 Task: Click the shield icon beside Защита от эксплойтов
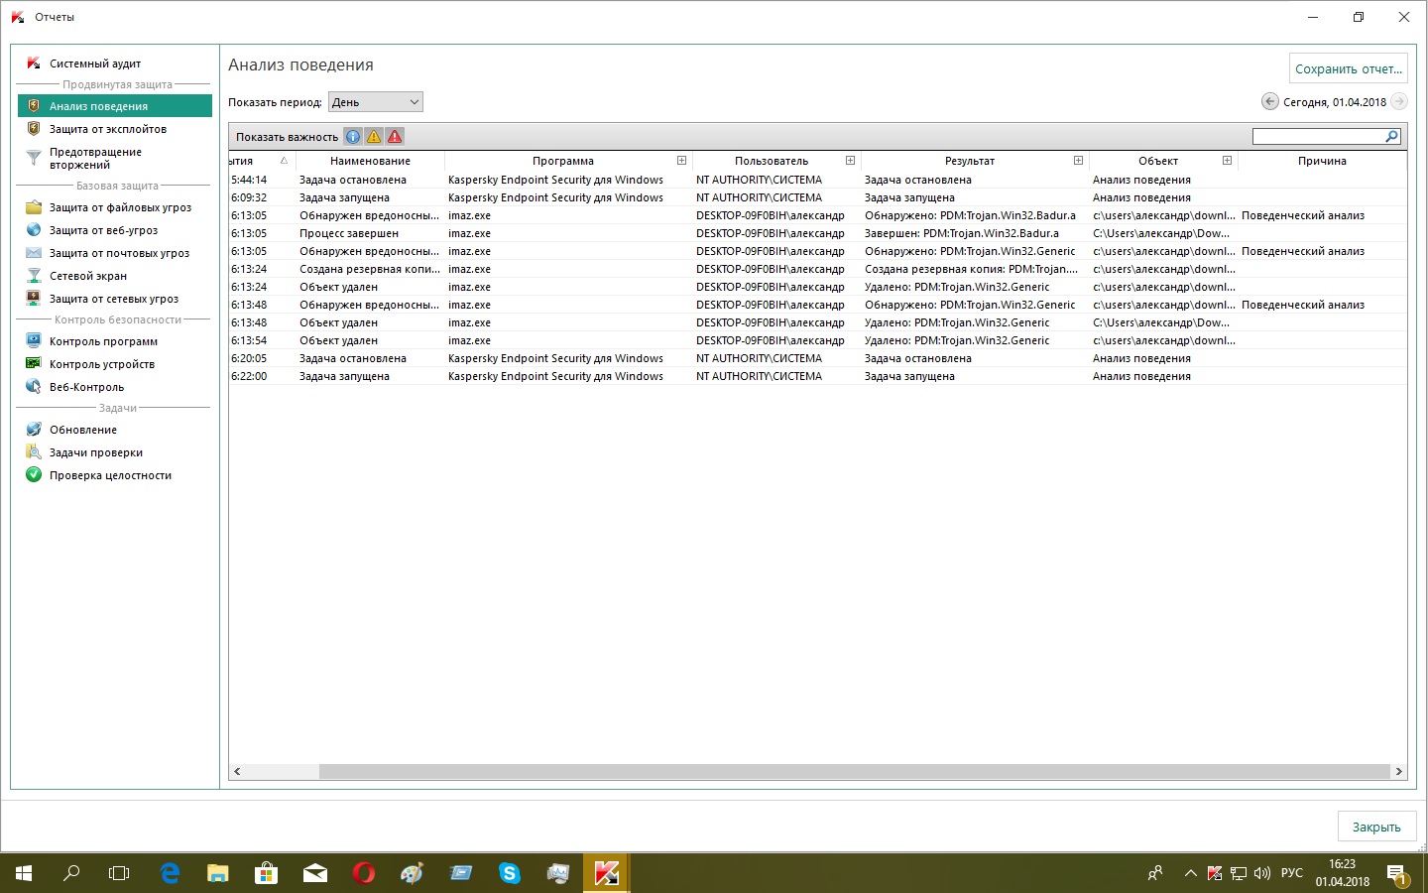34,129
